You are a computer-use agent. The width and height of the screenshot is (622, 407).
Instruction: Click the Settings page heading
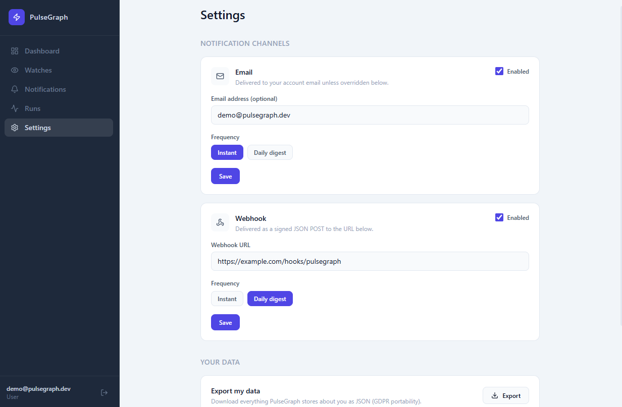[x=223, y=15]
